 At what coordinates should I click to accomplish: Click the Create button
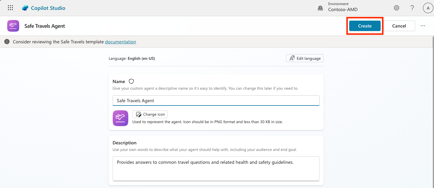pos(365,26)
